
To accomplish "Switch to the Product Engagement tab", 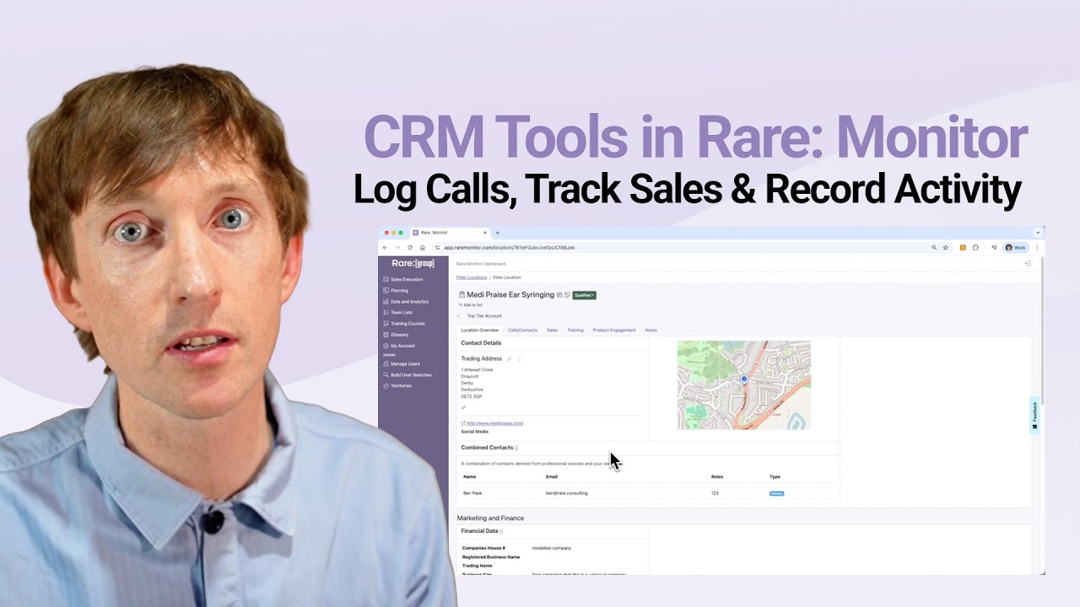I will pos(614,330).
